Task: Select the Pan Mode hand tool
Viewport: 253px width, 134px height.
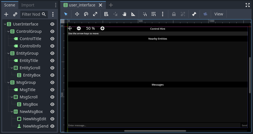Action: [124, 14]
